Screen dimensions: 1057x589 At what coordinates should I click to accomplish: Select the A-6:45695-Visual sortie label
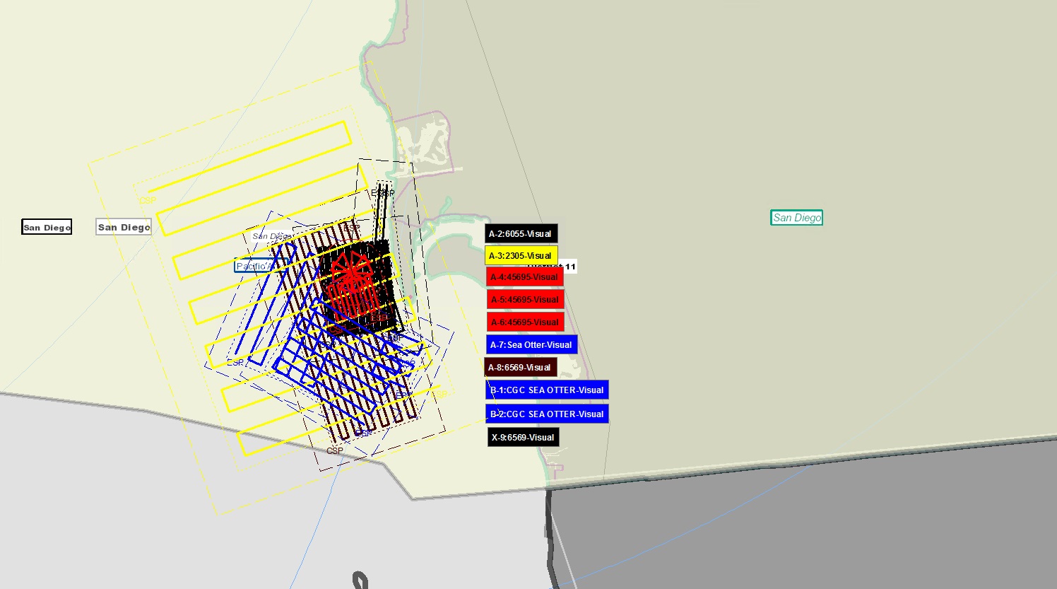[x=524, y=322]
